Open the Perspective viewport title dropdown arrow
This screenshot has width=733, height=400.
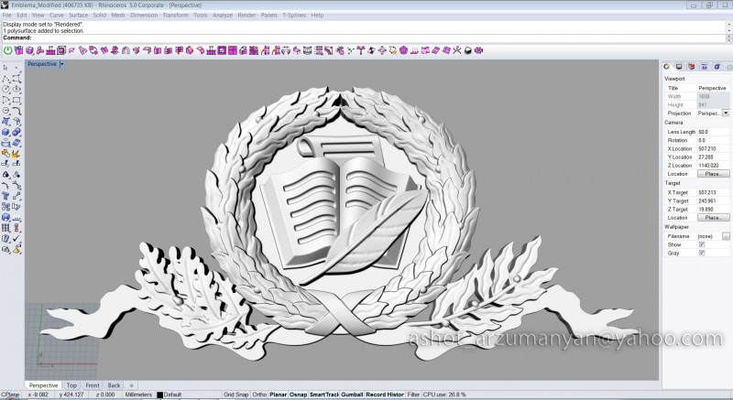pos(61,64)
